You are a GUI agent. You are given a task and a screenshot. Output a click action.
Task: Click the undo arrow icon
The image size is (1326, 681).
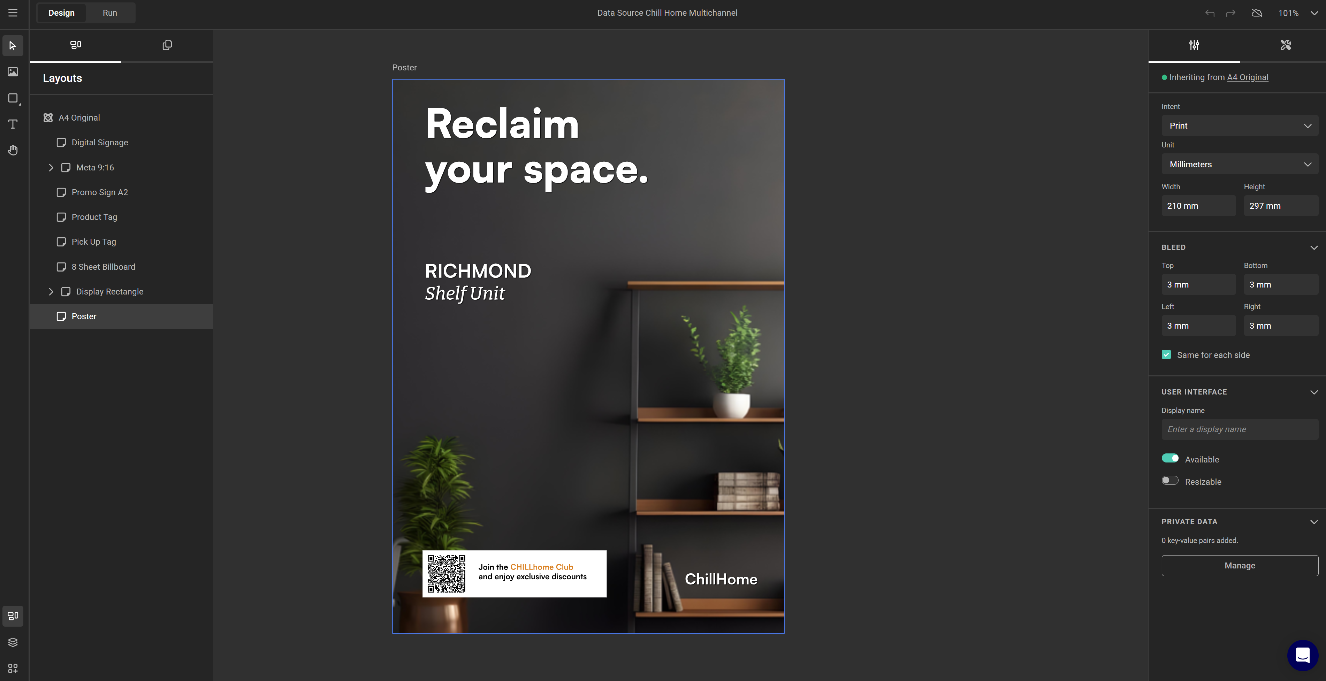tap(1210, 13)
